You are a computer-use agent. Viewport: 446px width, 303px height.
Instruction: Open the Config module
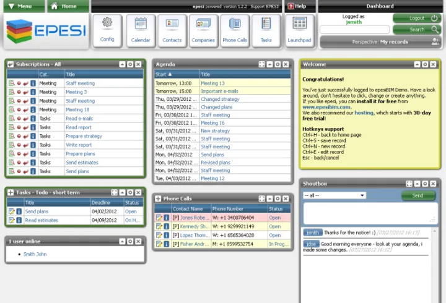(107, 31)
